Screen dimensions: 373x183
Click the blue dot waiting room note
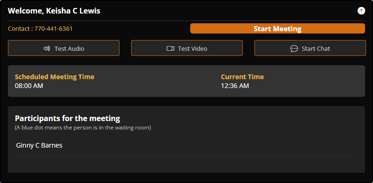(83, 128)
